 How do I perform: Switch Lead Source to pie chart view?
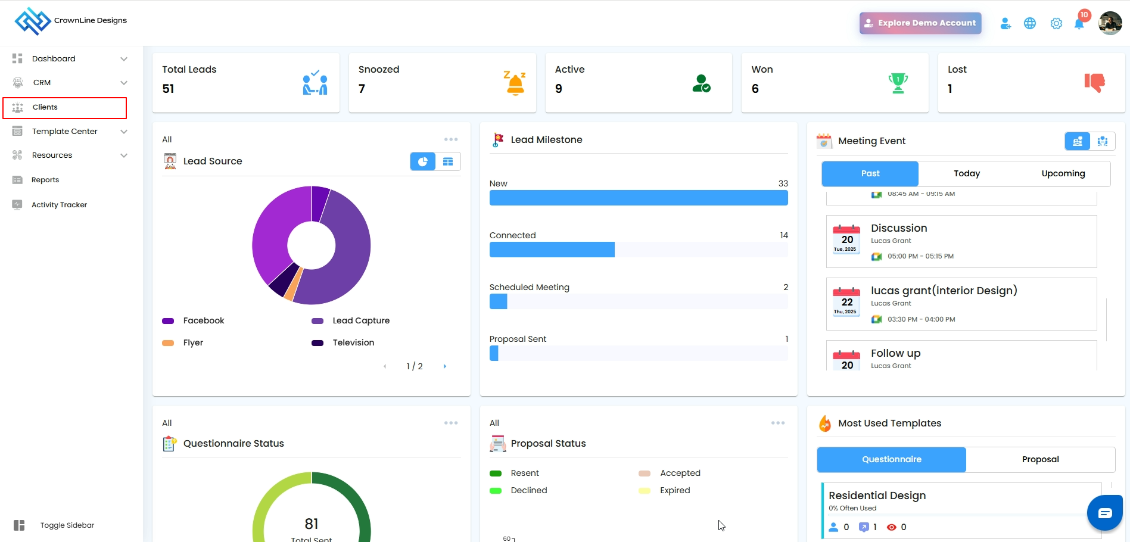tap(423, 161)
